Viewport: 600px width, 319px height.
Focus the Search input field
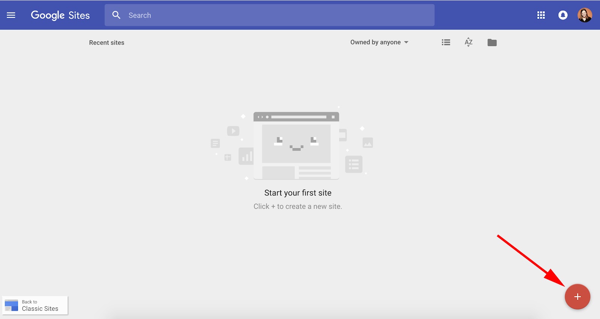(269, 15)
